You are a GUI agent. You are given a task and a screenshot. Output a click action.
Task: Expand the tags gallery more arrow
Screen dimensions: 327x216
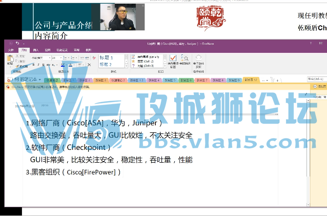point(165,66)
